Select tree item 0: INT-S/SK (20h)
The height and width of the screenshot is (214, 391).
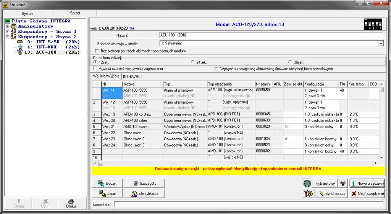click(x=53, y=42)
